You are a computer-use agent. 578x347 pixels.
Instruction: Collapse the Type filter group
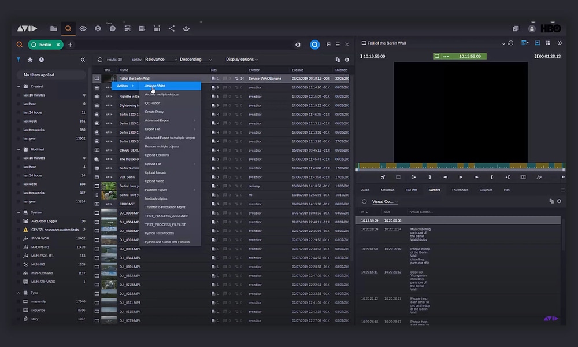pyautogui.click(x=19, y=293)
